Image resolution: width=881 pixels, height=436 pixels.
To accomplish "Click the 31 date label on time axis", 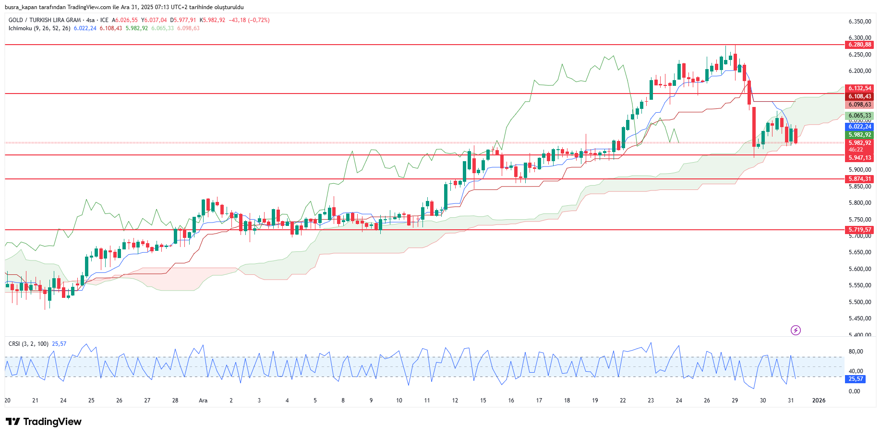I will 791,401.
